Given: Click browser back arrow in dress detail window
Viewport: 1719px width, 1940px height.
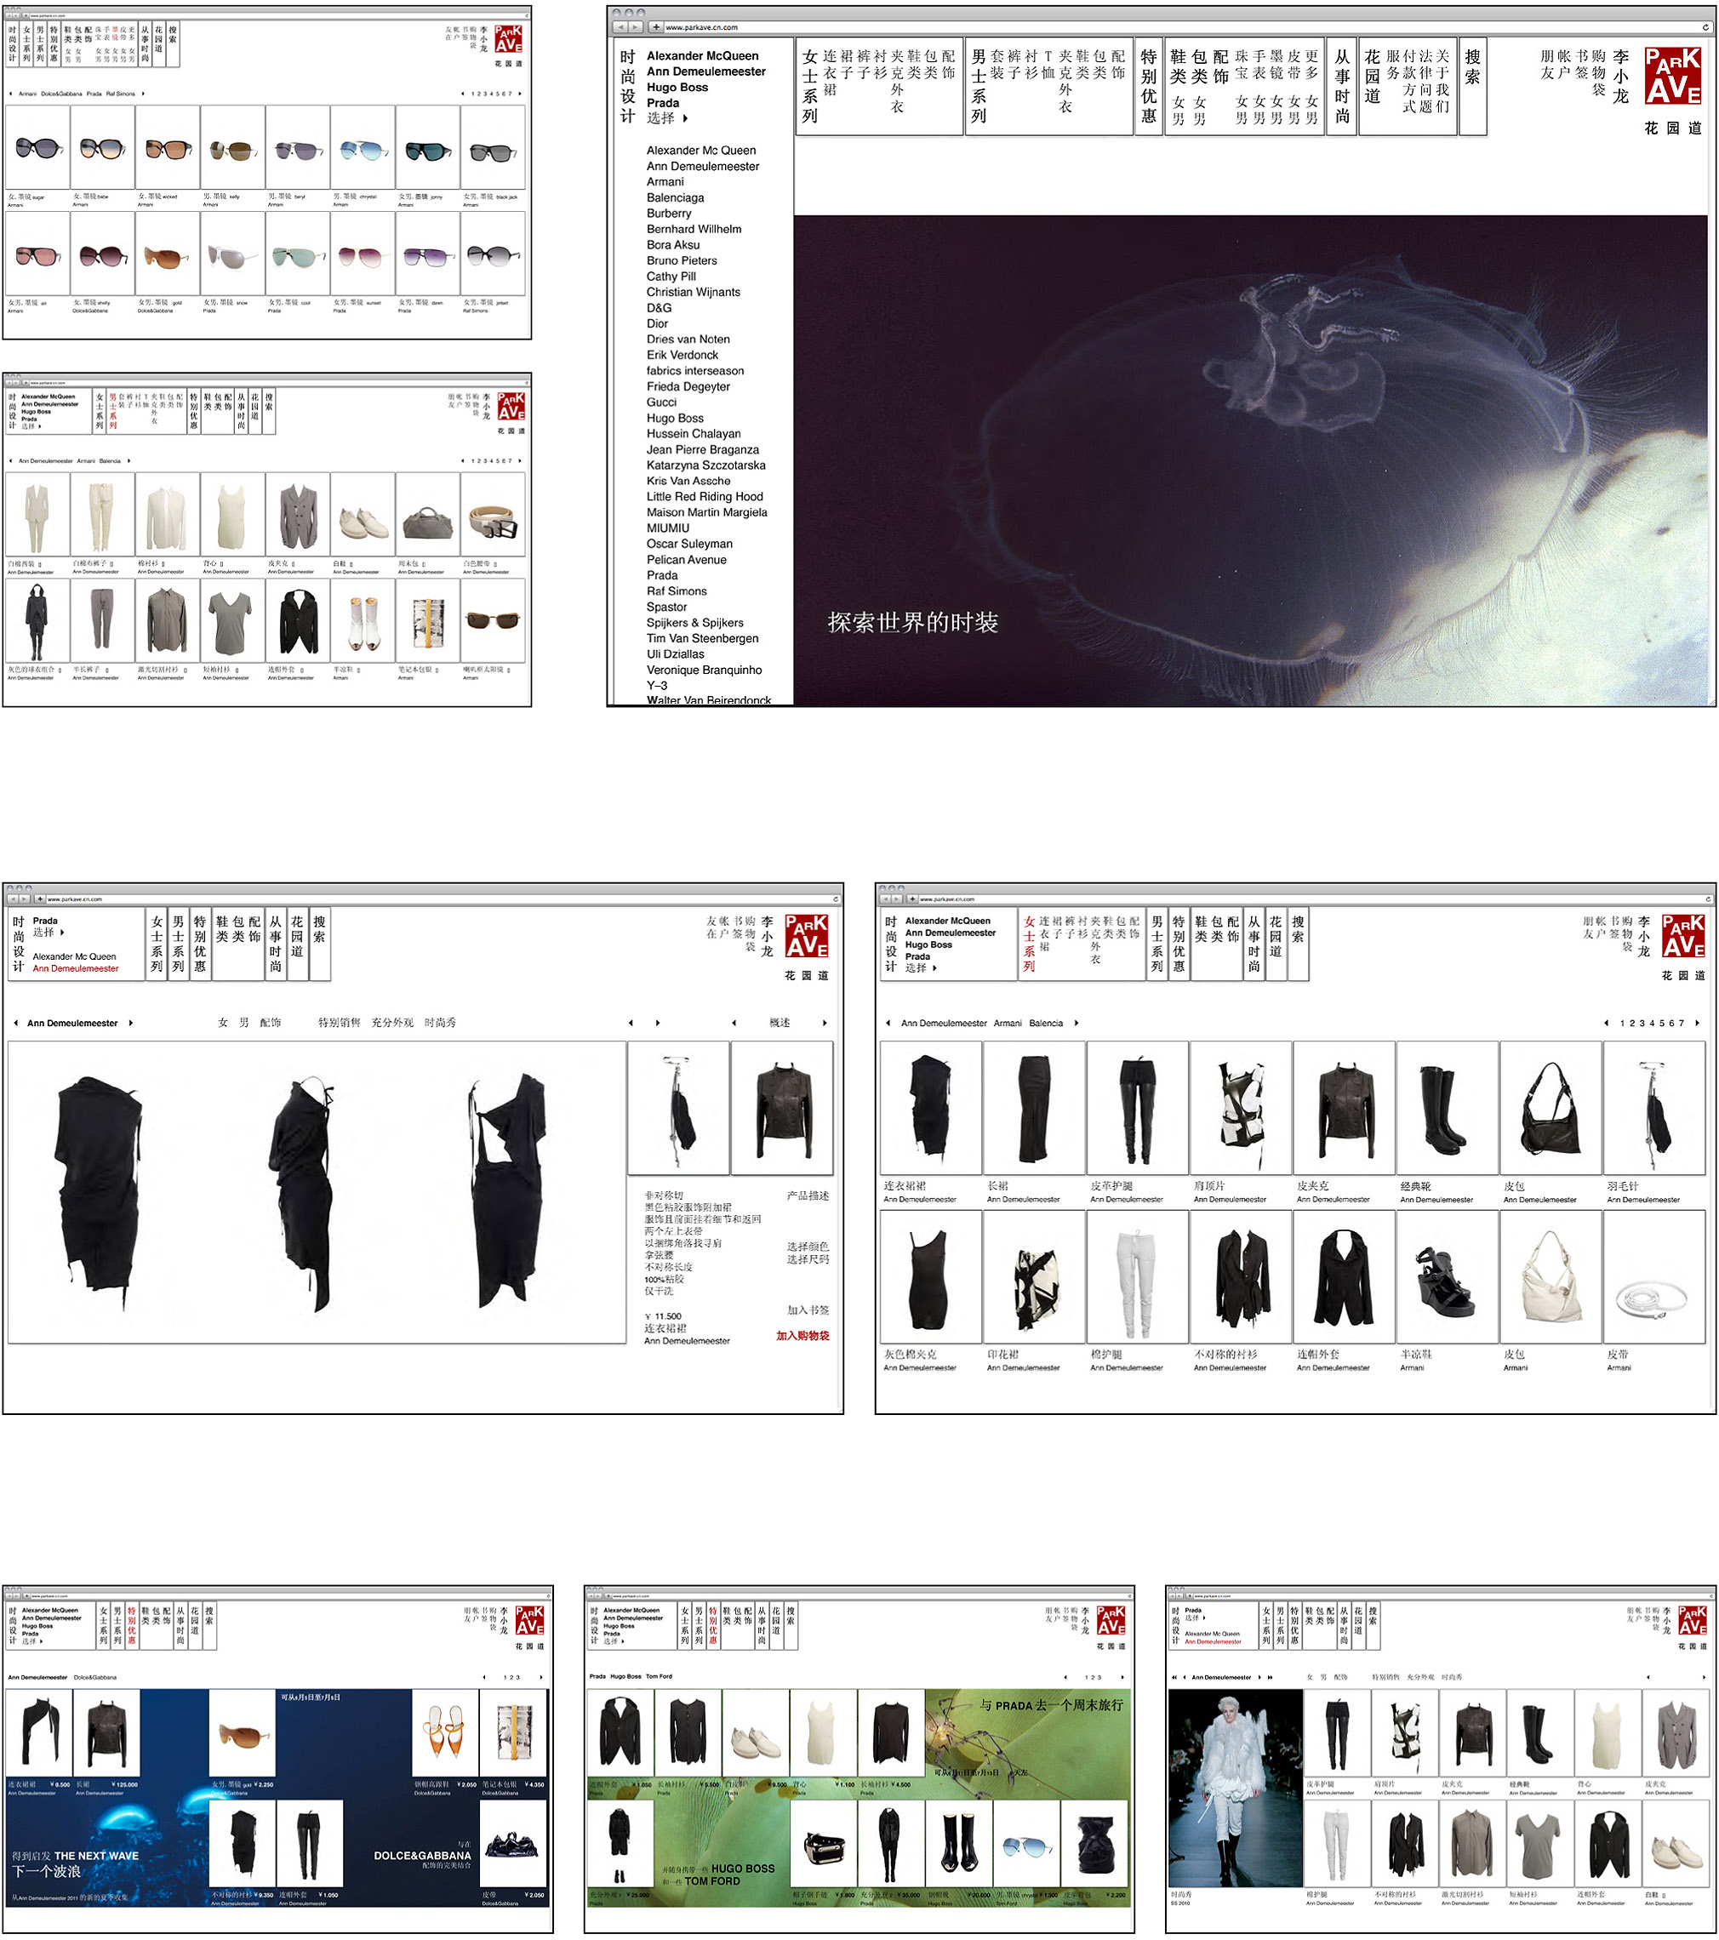Looking at the screenshot, I should (x=14, y=899).
